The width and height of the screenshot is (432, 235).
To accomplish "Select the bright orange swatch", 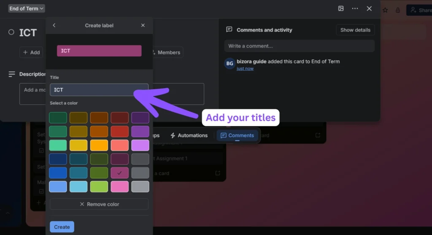I will [99, 145].
